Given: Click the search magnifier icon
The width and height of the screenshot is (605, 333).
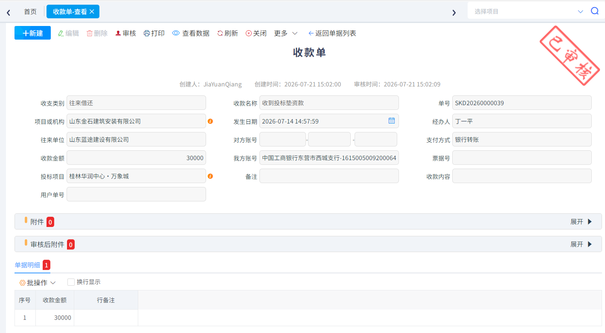Looking at the screenshot, I should [595, 11].
